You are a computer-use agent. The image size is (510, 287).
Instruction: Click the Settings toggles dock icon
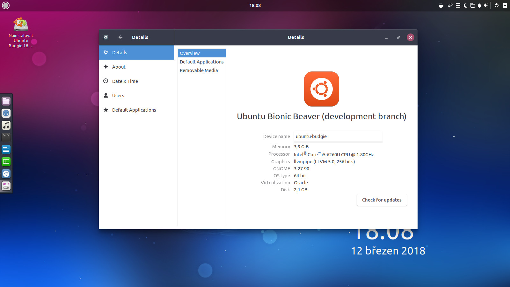pyautogui.click(x=6, y=186)
